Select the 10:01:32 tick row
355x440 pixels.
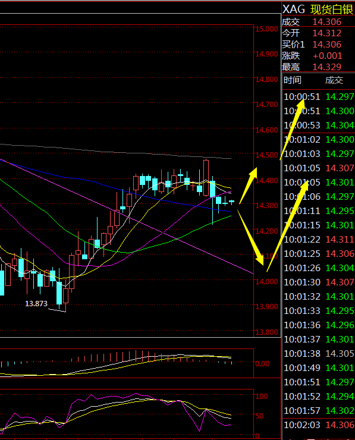pyautogui.click(x=319, y=297)
